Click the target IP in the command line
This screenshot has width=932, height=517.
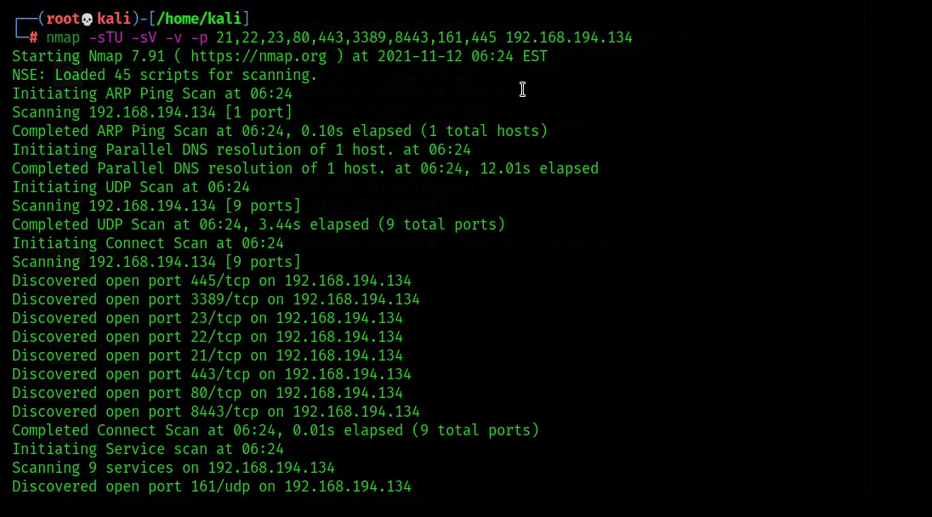pyautogui.click(x=569, y=37)
